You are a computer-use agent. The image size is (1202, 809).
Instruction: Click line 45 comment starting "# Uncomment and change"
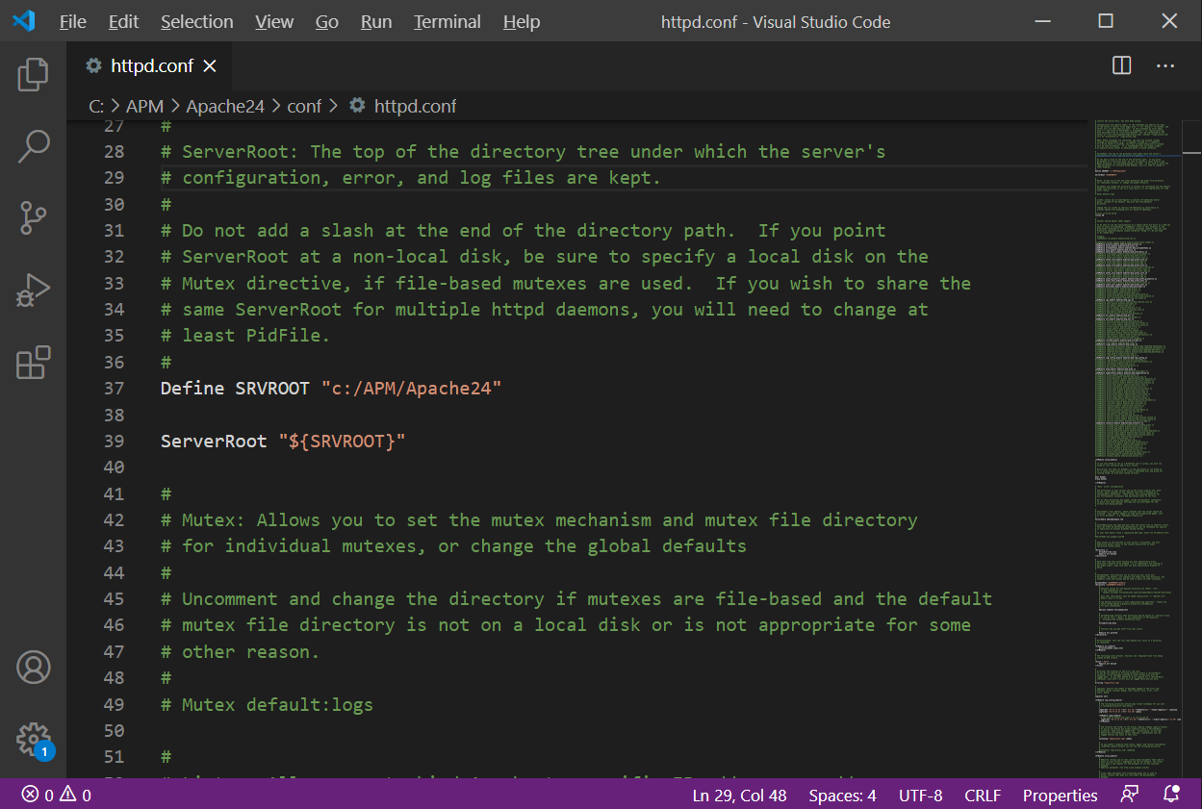click(576, 598)
